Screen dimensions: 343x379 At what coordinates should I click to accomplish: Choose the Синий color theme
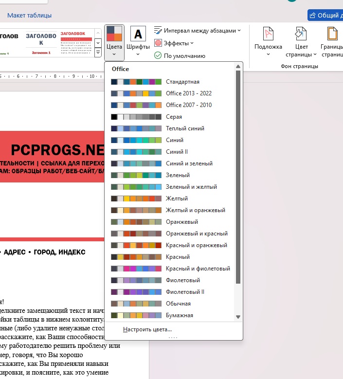[x=169, y=140]
